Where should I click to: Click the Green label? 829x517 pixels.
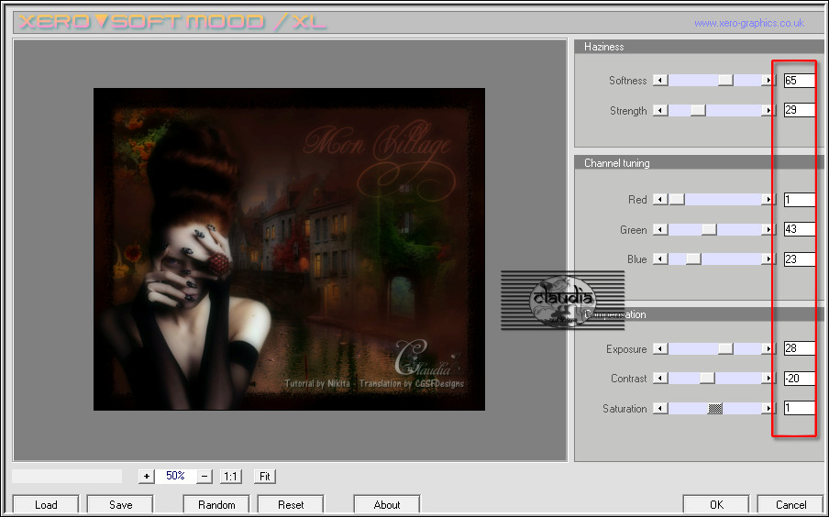coord(634,230)
